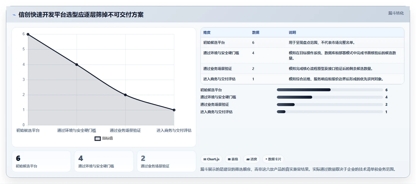Click y-axis tick label 0
Image resolution: width=416 pixels, height=184 pixels.
tap(23, 125)
